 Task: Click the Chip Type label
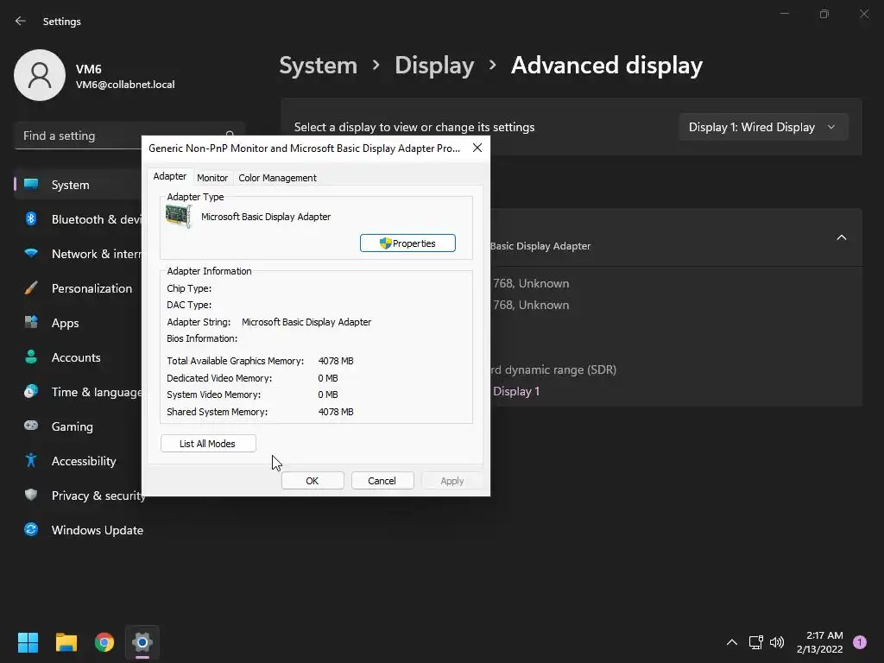click(189, 288)
